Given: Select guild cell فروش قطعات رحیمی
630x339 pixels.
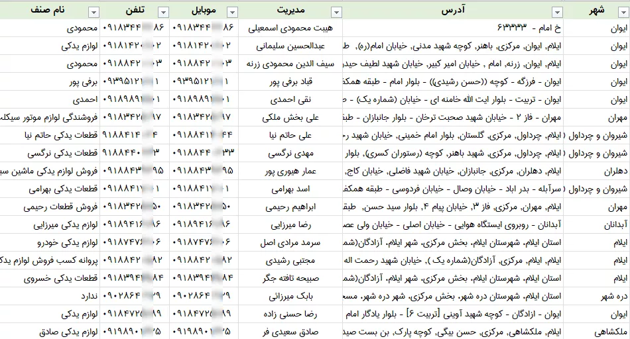Looking at the screenshot, I should (50, 207).
